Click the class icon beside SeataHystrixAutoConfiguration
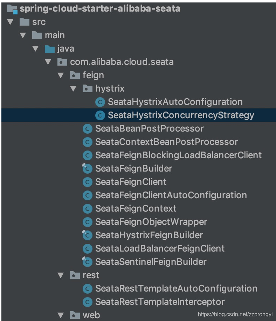 coord(100,102)
